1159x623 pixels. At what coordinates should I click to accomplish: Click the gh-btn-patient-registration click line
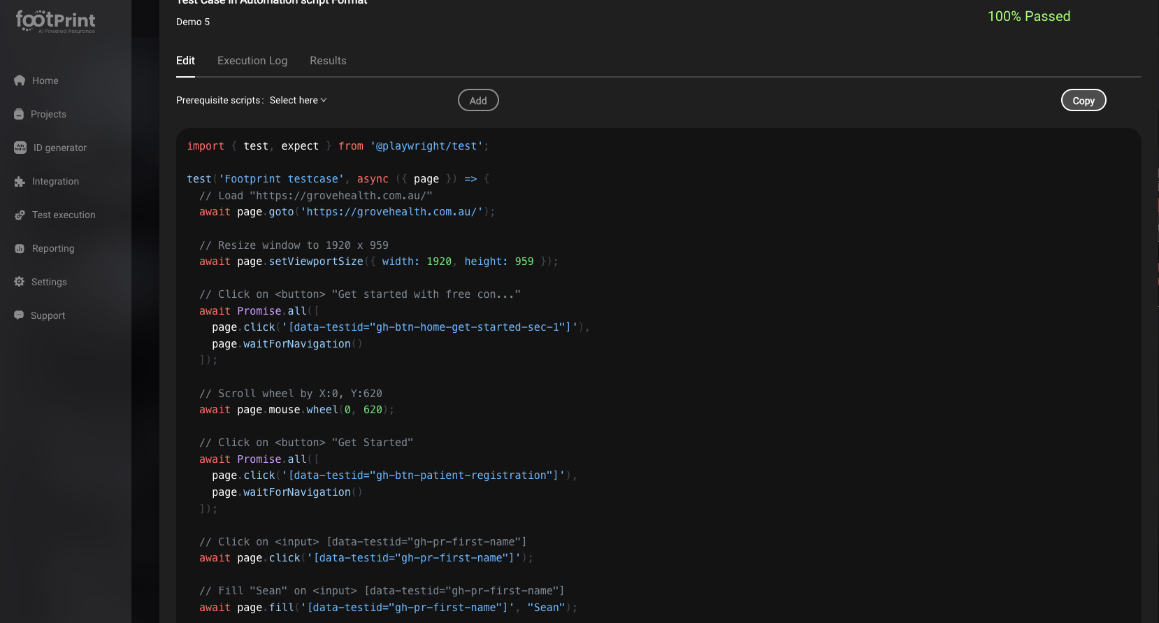(x=394, y=475)
